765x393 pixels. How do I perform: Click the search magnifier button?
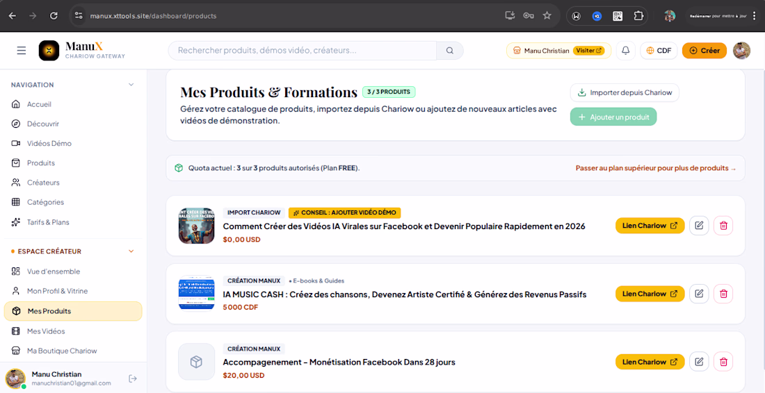[x=450, y=51]
